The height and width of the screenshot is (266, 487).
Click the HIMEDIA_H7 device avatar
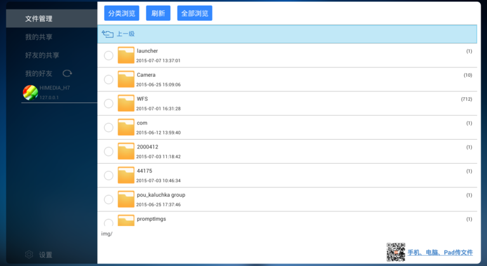click(30, 93)
